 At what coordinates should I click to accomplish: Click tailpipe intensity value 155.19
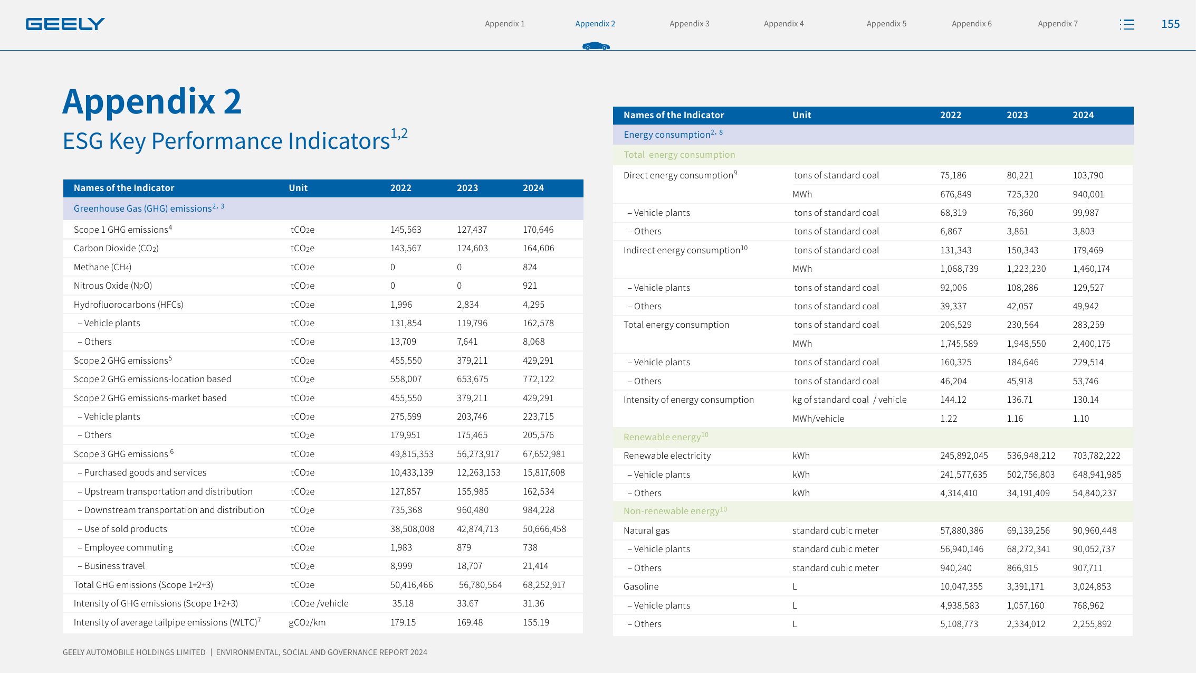pos(536,622)
